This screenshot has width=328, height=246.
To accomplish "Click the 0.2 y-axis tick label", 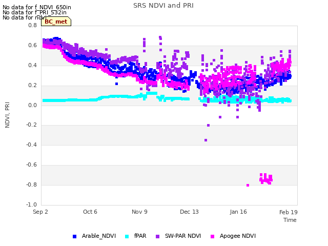I will pyautogui.click(x=32, y=86).
